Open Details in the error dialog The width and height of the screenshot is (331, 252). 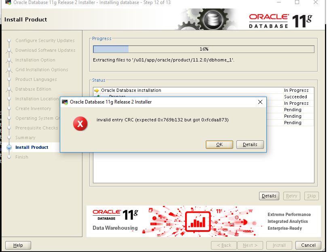pyautogui.click(x=250, y=144)
